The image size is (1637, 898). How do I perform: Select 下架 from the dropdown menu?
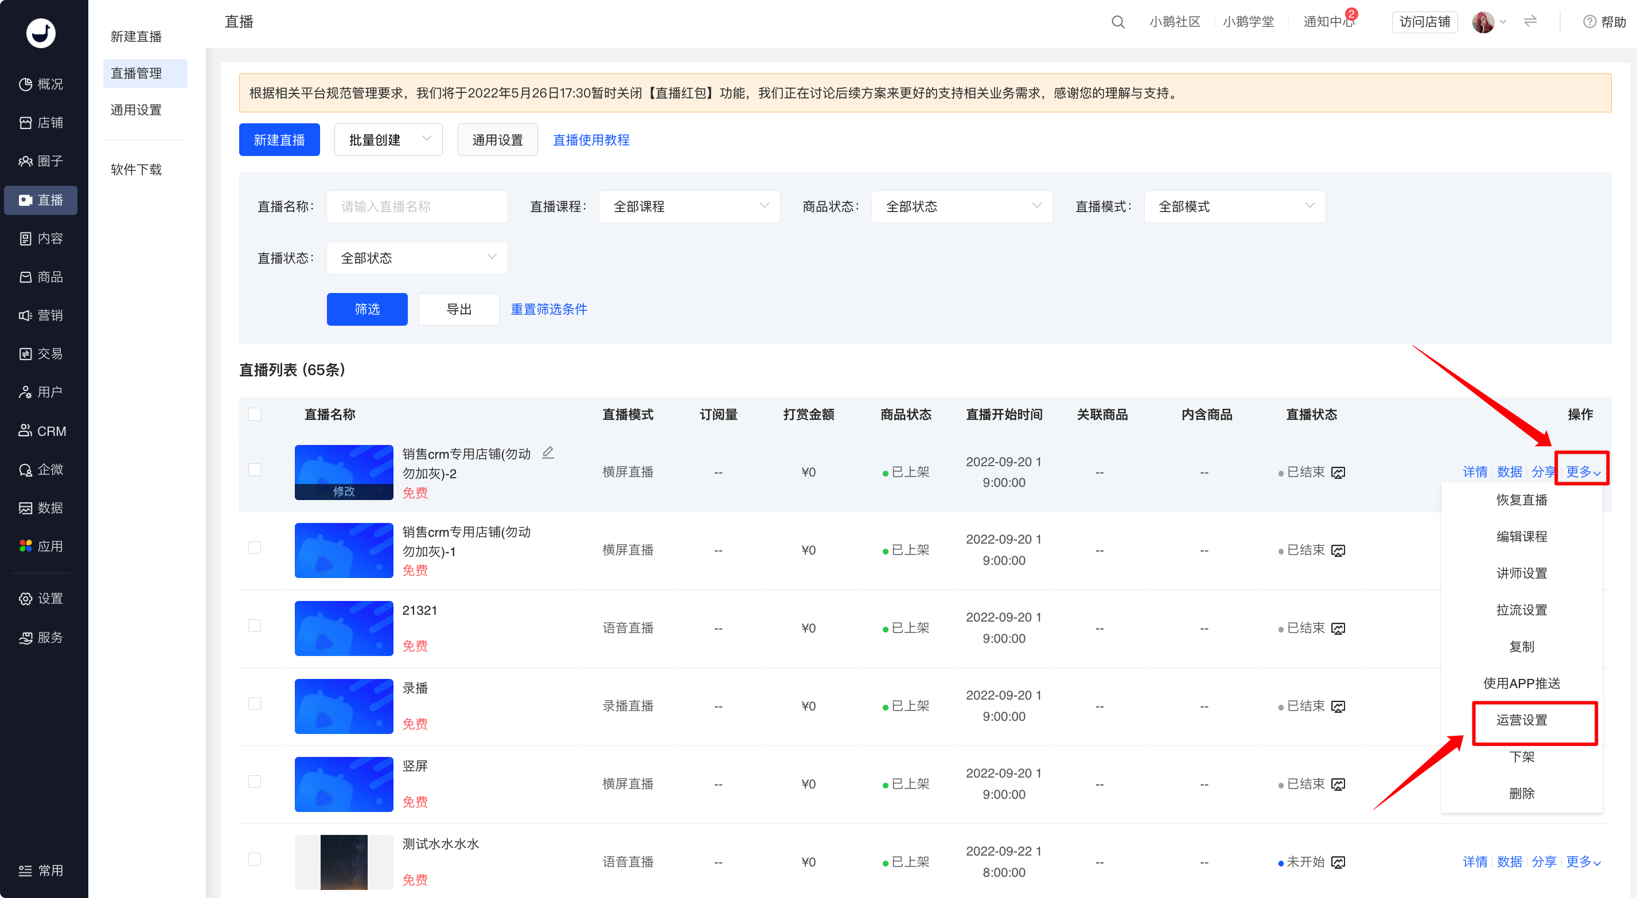pyautogui.click(x=1521, y=757)
